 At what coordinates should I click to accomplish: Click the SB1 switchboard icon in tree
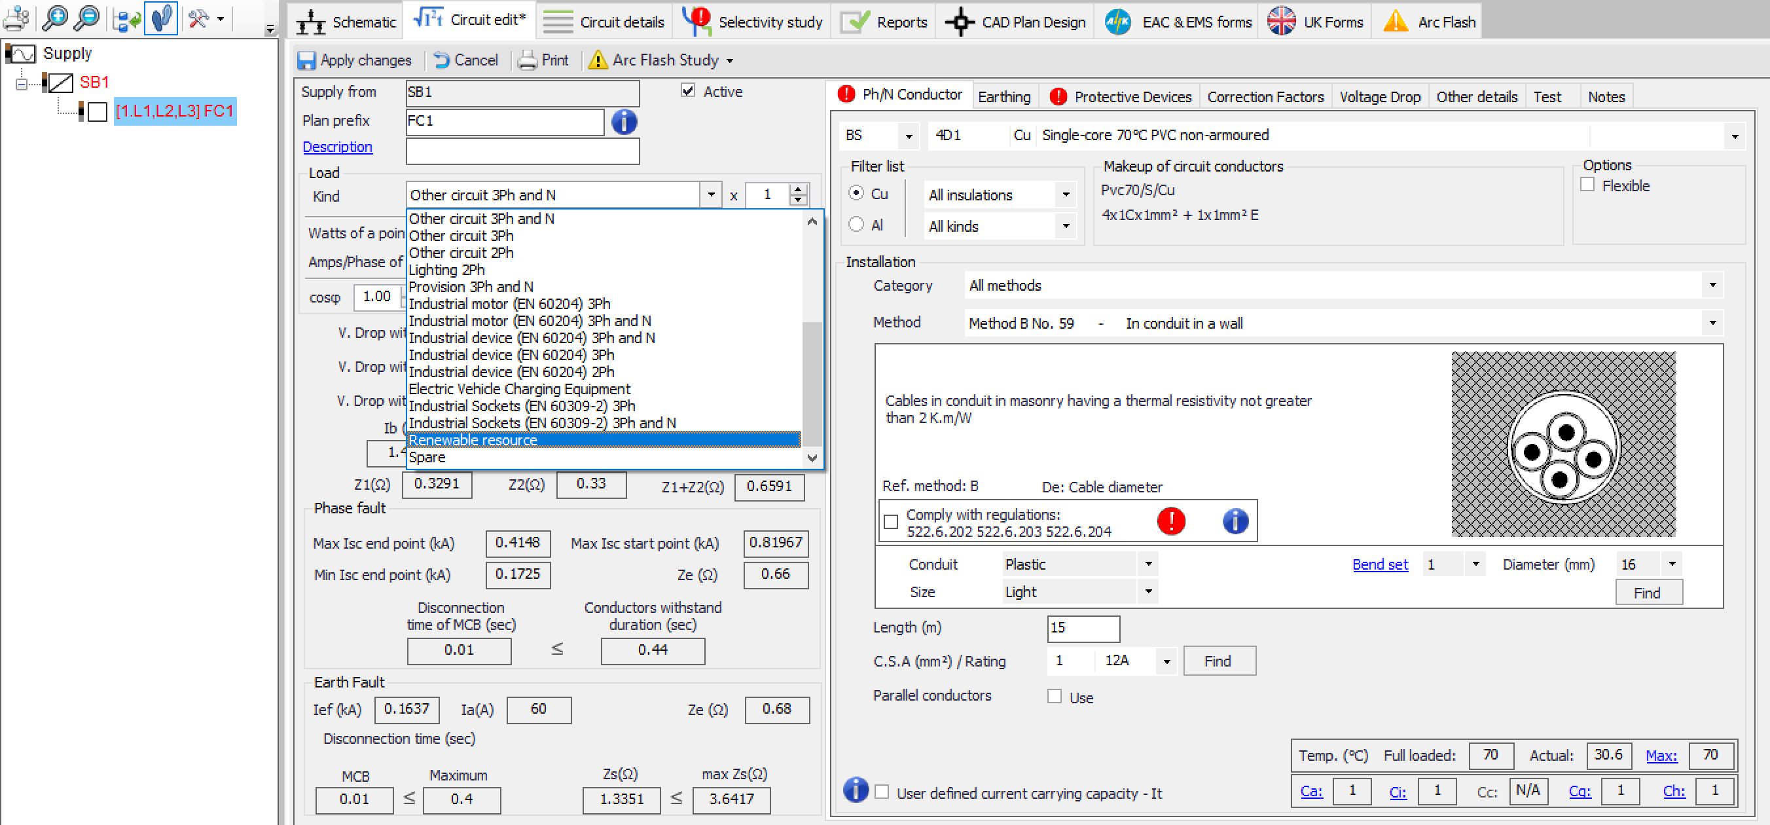(58, 82)
